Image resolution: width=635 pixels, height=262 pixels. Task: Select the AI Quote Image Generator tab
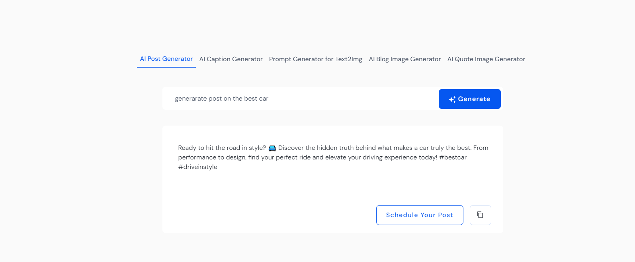(x=486, y=59)
